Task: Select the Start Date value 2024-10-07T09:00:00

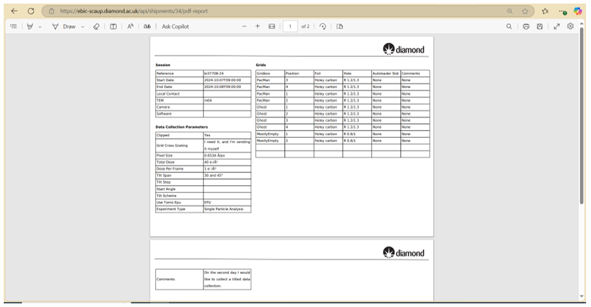Action: coord(222,80)
